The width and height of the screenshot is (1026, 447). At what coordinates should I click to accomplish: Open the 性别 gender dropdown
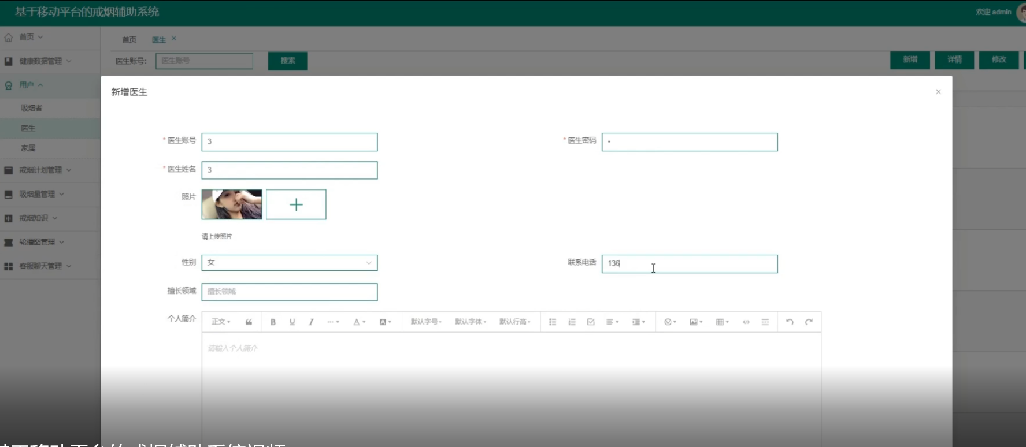coord(290,263)
